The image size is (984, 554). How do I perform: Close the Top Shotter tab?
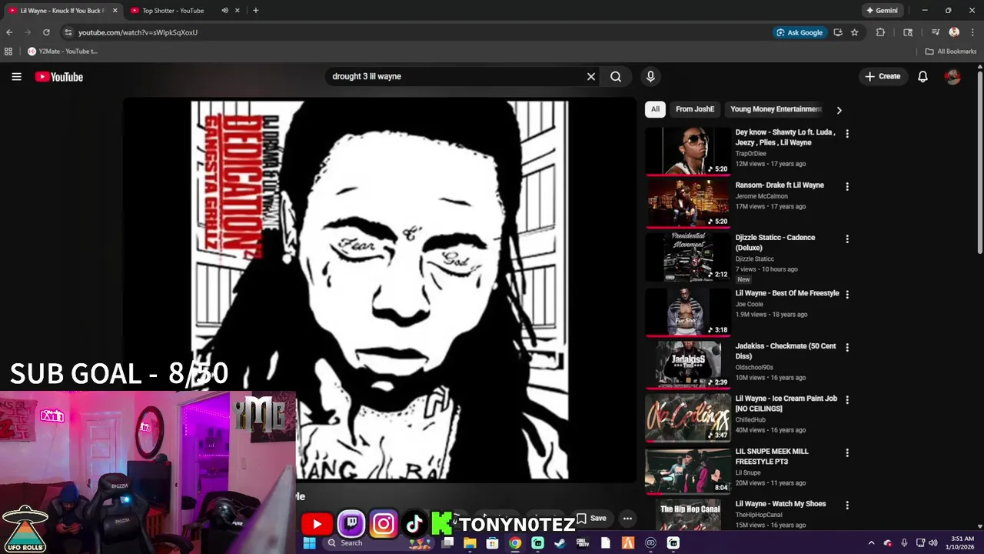[237, 11]
